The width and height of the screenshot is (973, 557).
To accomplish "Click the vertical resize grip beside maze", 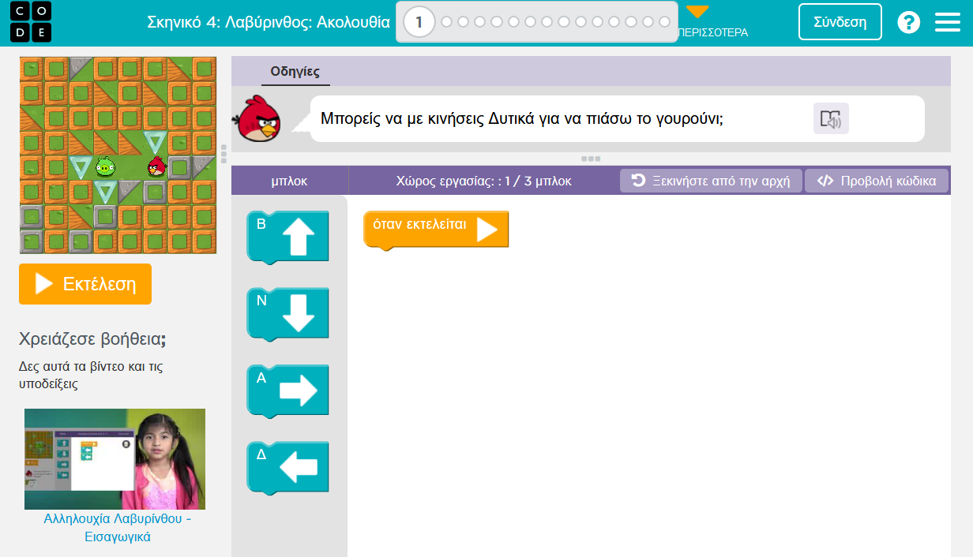I will [x=224, y=153].
